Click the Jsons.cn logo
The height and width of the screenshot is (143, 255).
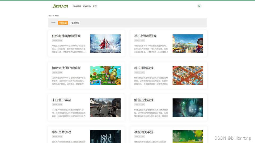[x=60, y=6]
